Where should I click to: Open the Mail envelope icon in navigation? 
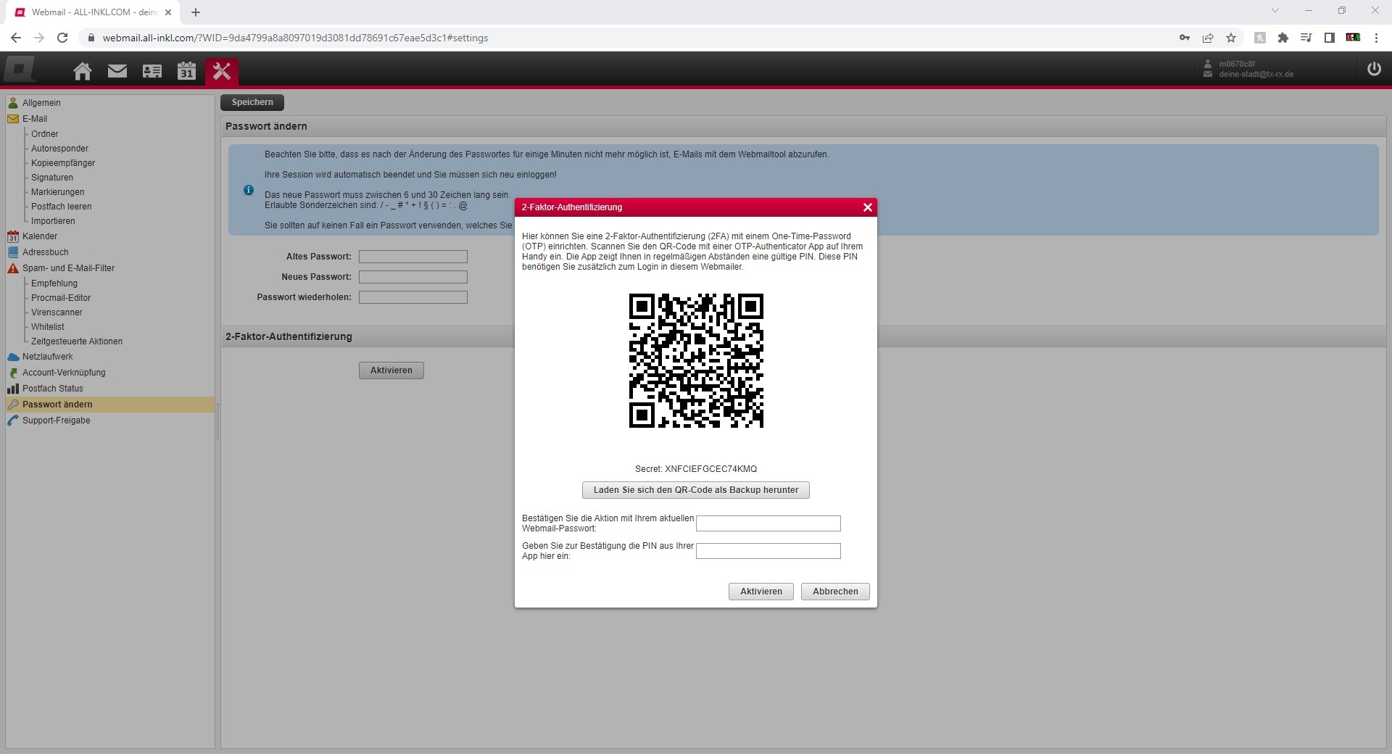pyautogui.click(x=117, y=71)
